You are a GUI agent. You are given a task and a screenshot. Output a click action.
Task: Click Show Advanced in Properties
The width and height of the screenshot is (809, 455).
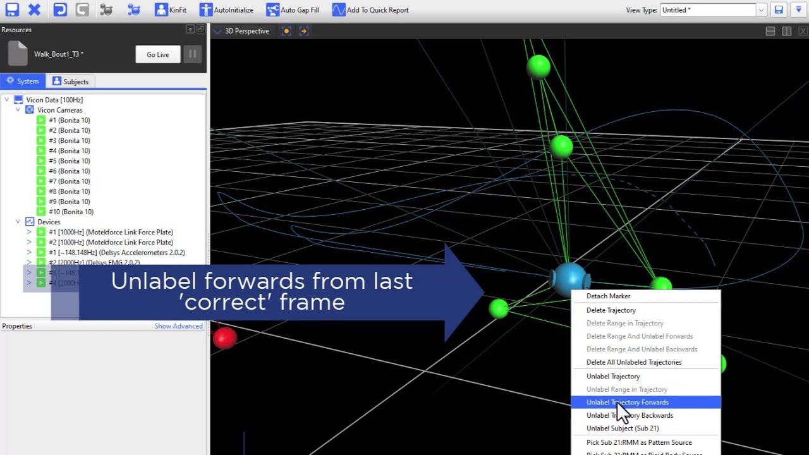(179, 326)
